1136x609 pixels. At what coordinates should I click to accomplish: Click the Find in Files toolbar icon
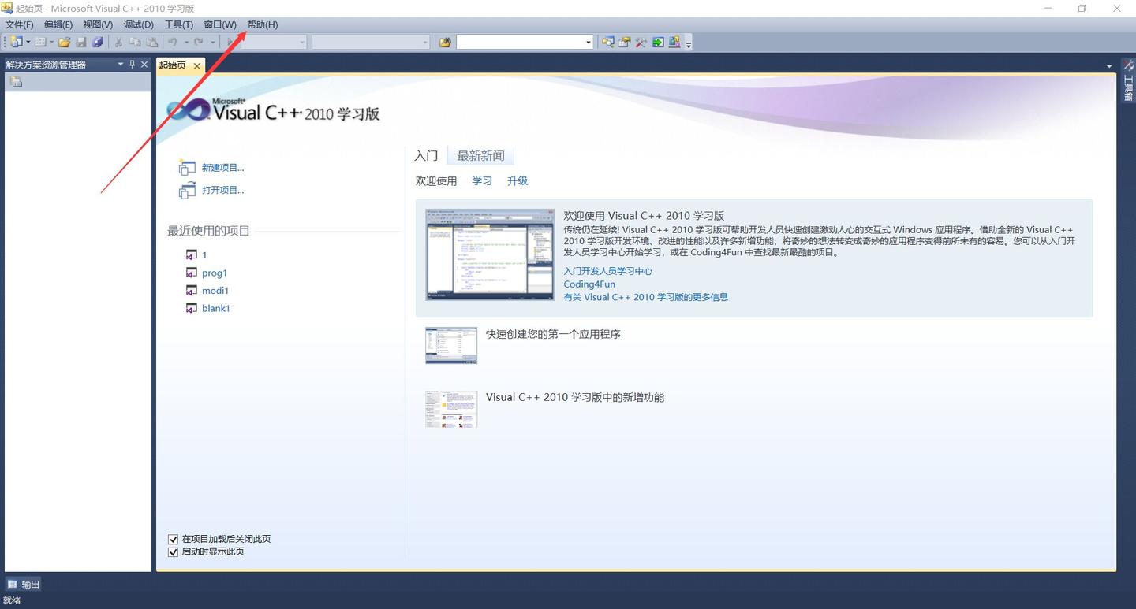click(x=445, y=42)
